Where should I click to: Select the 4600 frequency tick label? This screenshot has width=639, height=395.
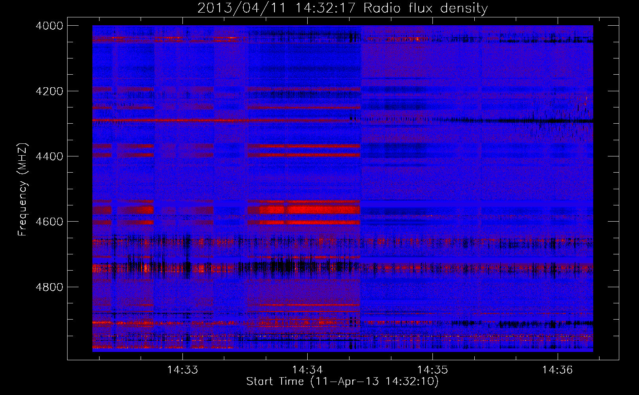tap(49, 222)
